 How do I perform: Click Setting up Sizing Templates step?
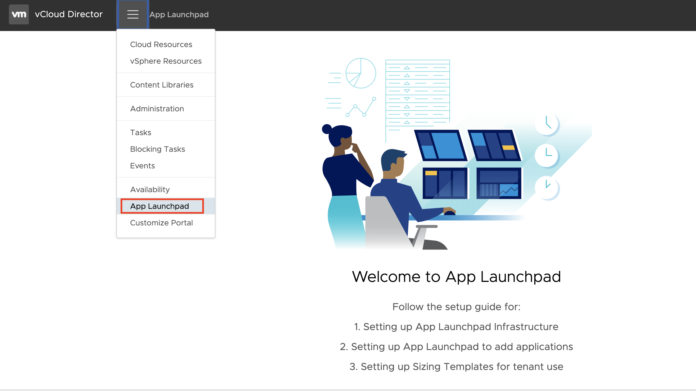coord(456,367)
